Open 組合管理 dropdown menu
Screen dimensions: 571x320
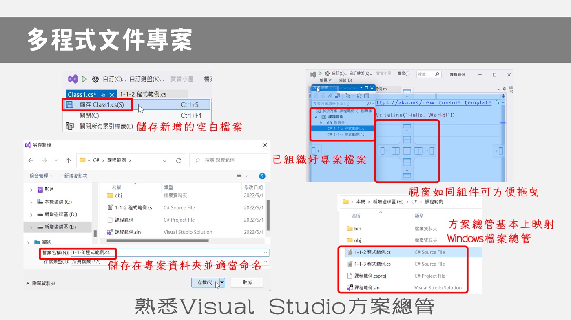pyautogui.click(x=41, y=176)
